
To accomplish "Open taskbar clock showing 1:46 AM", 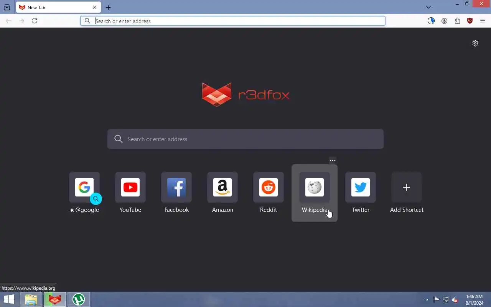I will (474, 300).
